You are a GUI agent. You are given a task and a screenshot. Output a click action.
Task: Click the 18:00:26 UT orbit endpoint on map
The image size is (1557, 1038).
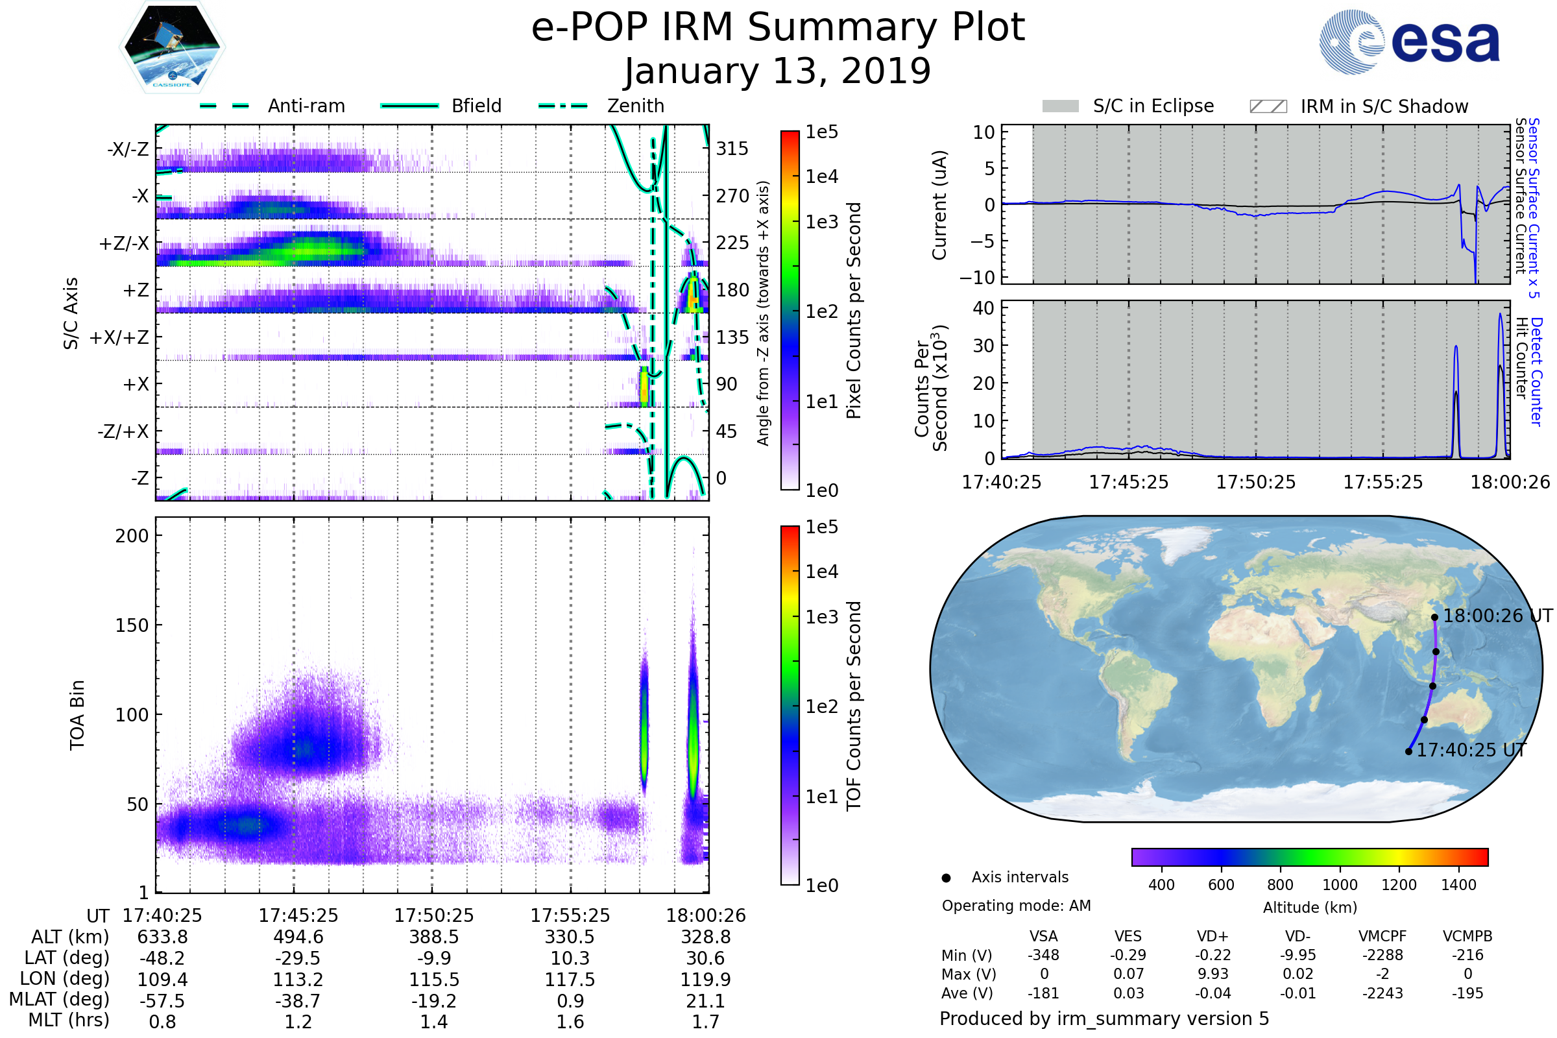tap(1434, 617)
